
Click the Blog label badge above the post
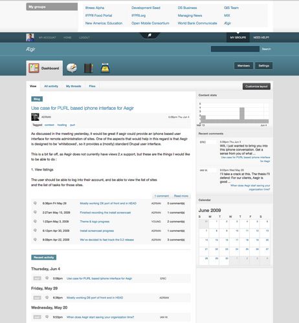(37, 99)
